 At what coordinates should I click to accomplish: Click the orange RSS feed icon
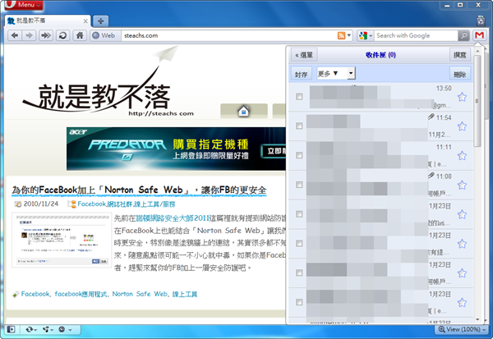[x=341, y=35]
